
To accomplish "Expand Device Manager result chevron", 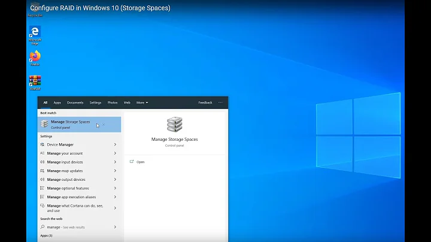I will tap(115, 144).
